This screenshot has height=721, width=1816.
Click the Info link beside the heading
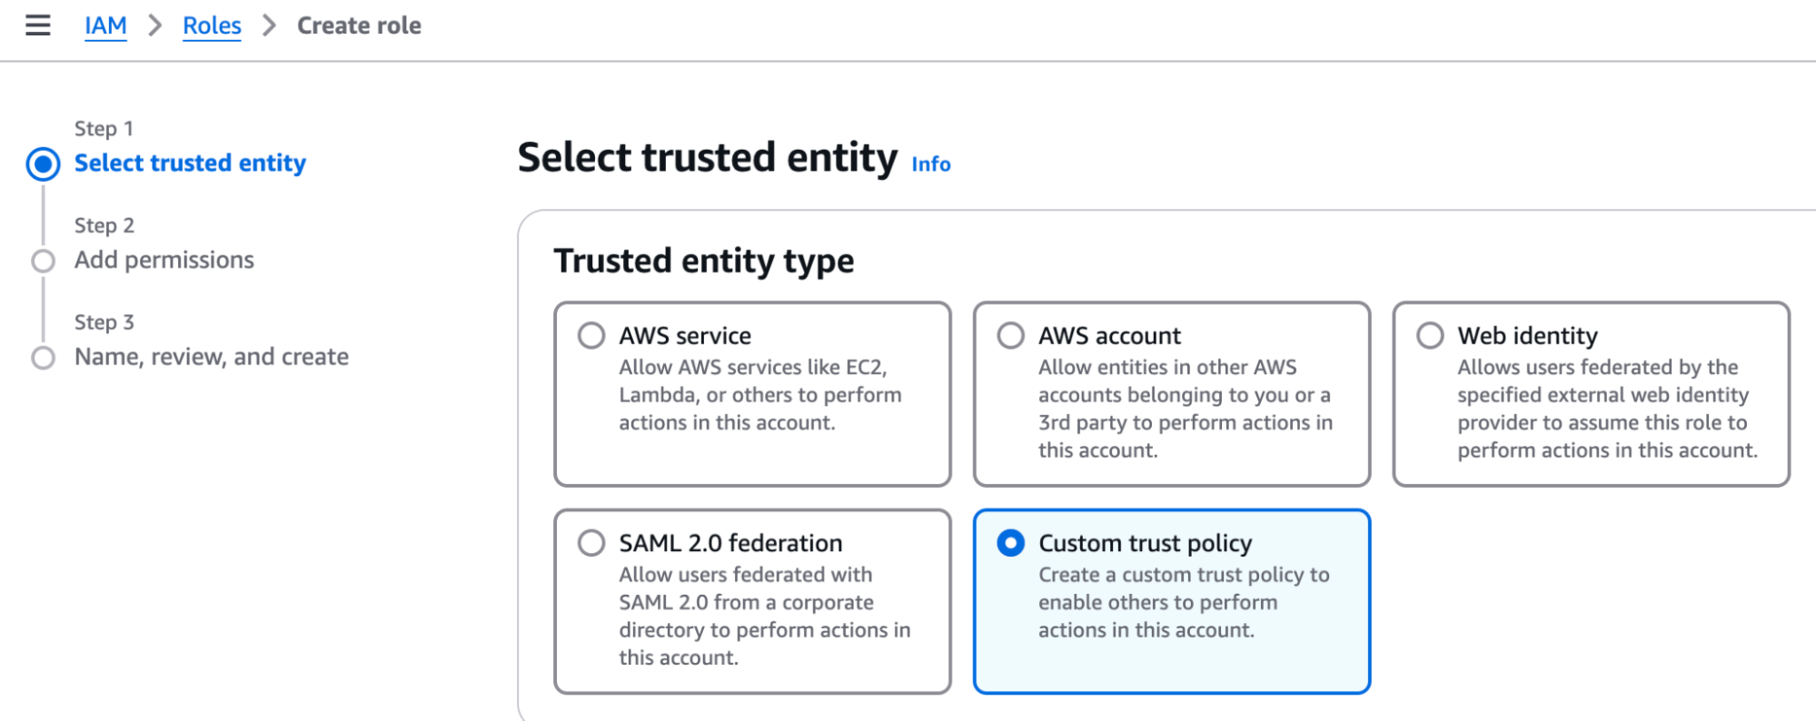click(930, 164)
